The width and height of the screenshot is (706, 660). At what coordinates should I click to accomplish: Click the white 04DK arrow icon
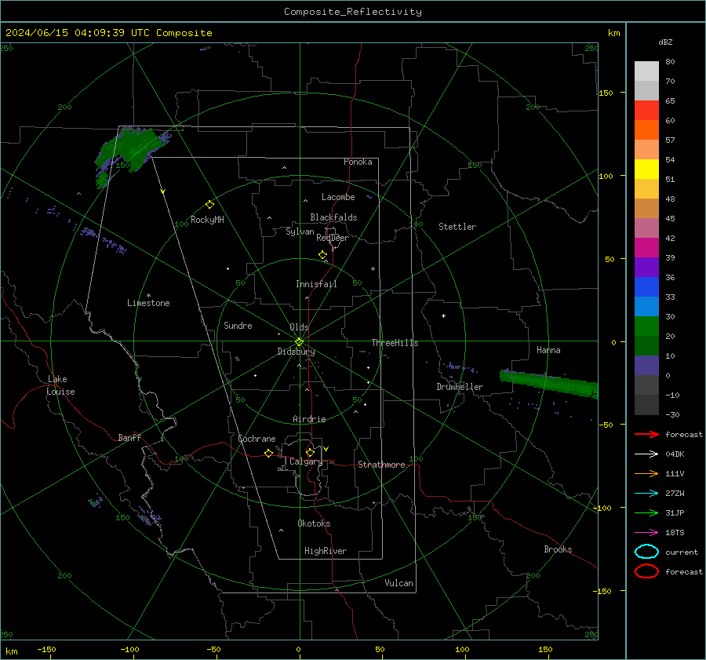646,454
